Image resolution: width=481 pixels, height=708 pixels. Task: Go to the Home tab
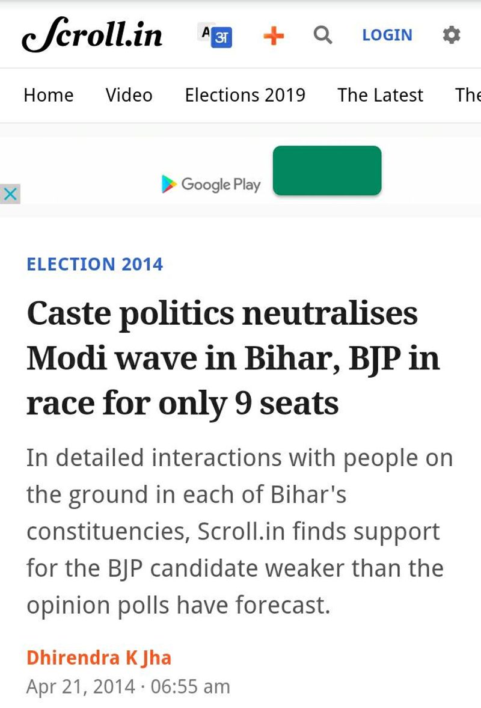49,95
